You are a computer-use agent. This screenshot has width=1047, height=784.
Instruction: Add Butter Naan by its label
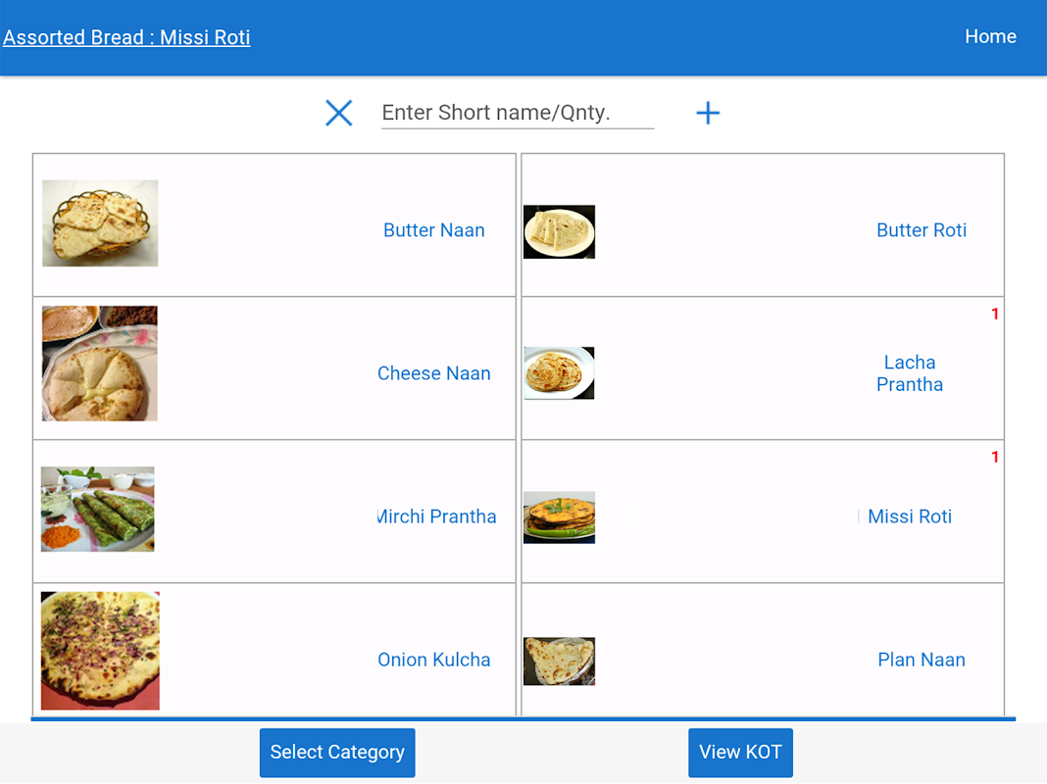434,230
